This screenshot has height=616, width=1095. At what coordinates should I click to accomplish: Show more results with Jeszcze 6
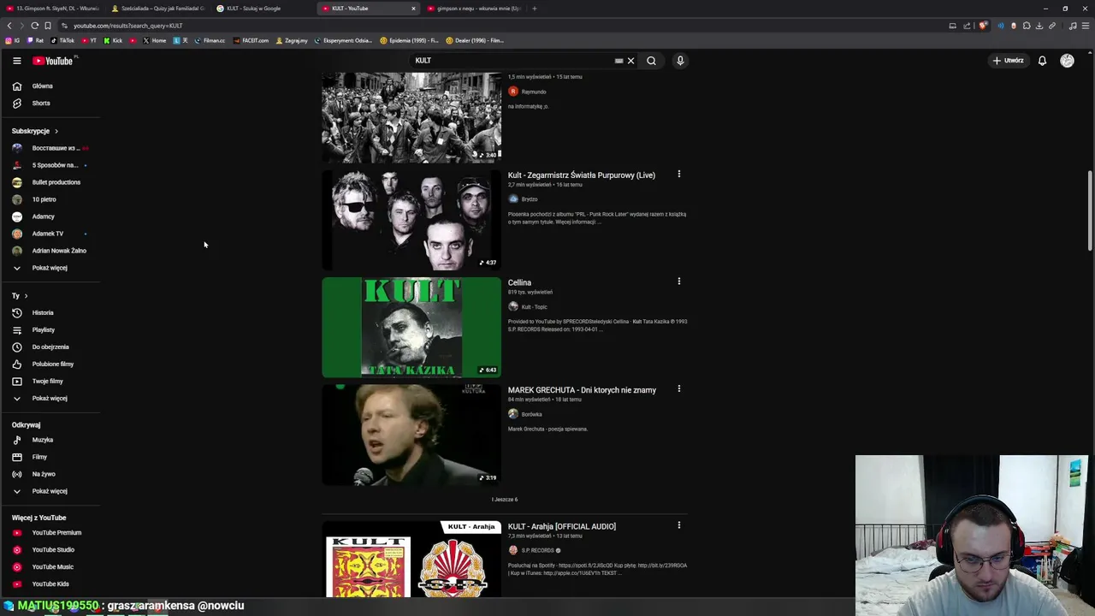(505, 500)
